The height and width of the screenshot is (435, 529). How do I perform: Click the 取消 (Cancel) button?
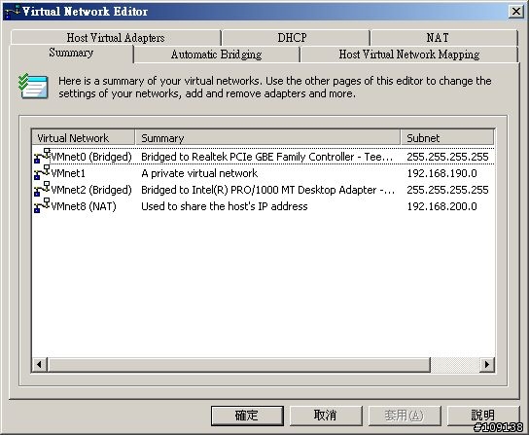click(326, 416)
